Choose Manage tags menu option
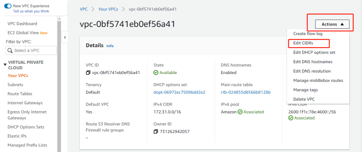Viewport: 363px width, 152px height. pyautogui.click(x=306, y=90)
